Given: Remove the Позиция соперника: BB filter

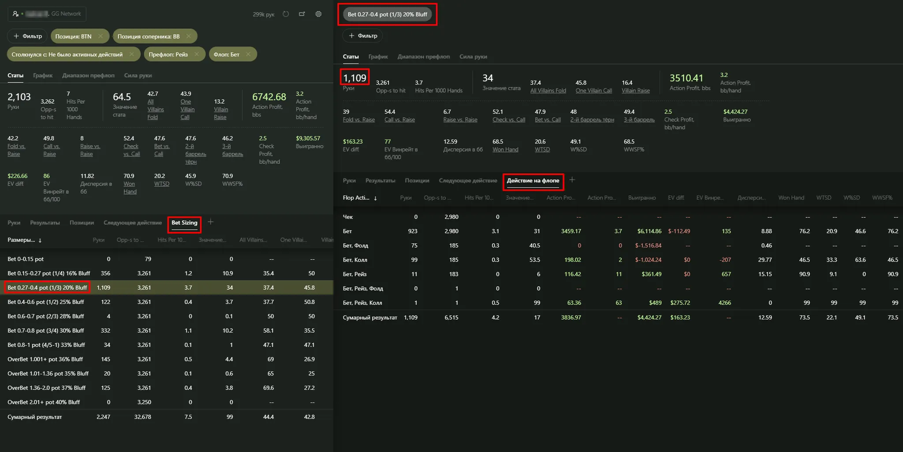Looking at the screenshot, I should 189,36.
